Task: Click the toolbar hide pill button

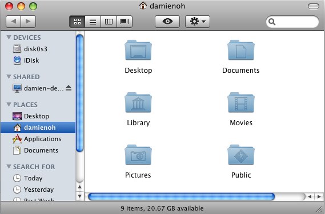Action: pos(314,6)
